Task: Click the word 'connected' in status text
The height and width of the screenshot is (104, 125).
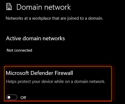Action: pos(23,50)
